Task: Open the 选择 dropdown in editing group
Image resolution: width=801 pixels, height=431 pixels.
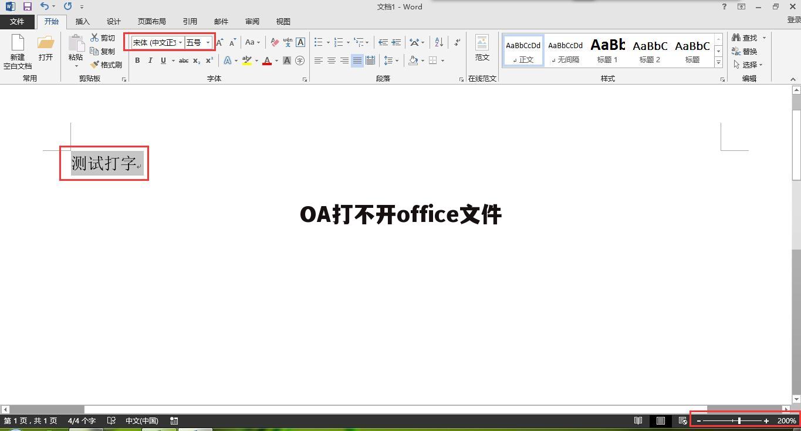Action: tap(748, 65)
